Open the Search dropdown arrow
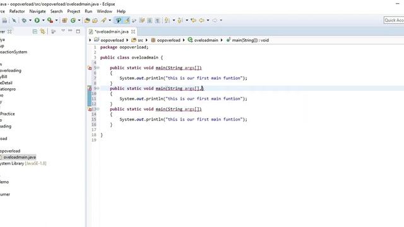 click(110, 20)
